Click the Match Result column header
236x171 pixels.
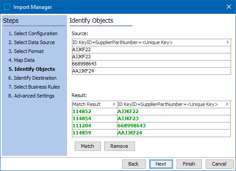pos(95,104)
